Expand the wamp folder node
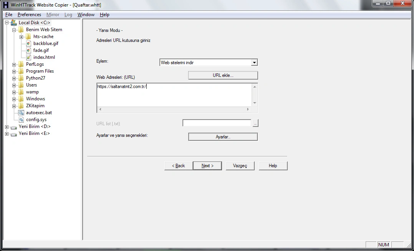Screen dimensions: 414x251 coord(14,92)
